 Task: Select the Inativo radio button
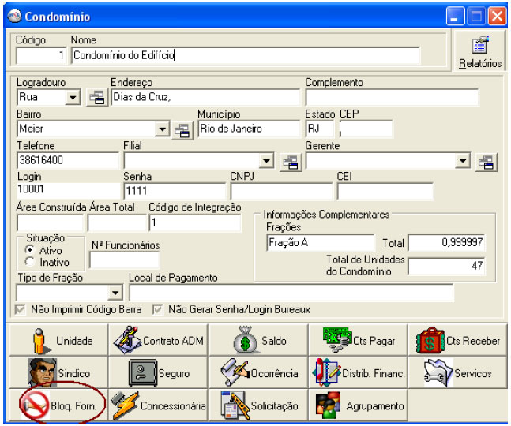(x=30, y=262)
